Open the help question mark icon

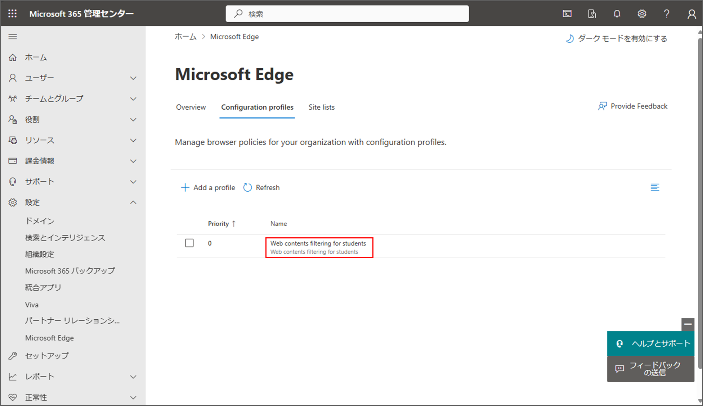pos(667,13)
